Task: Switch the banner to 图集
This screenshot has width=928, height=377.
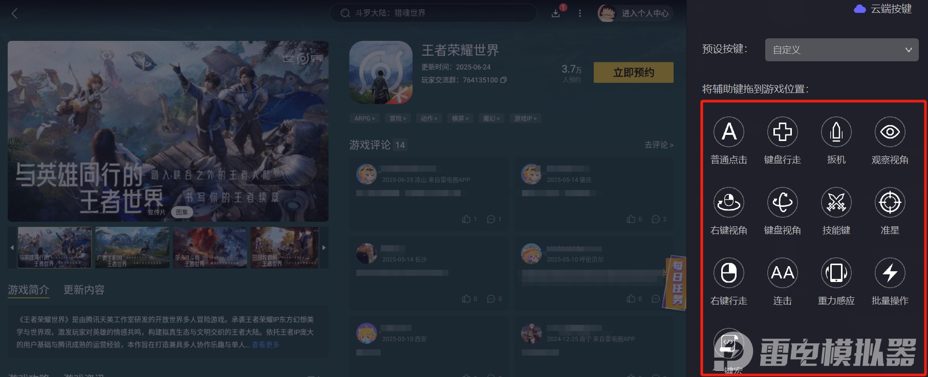Action: pyautogui.click(x=182, y=212)
